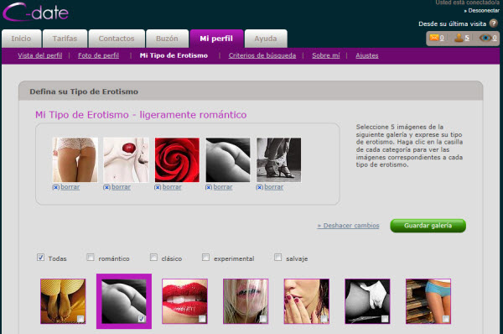This screenshot has height=334, width=503.
Task: Open the Contactos tab
Action: point(117,39)
